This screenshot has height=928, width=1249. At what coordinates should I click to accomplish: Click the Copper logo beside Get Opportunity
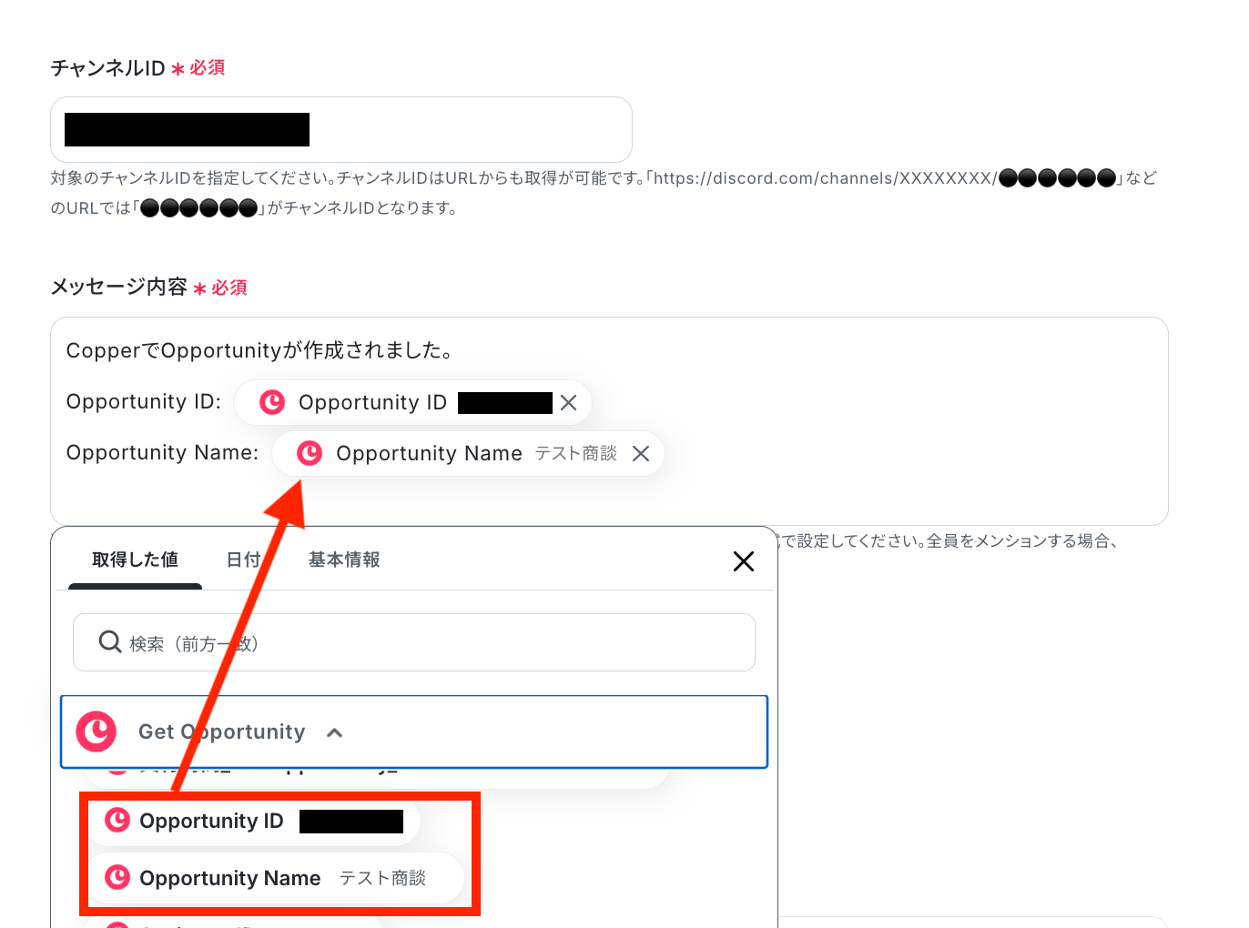(96, 731)
